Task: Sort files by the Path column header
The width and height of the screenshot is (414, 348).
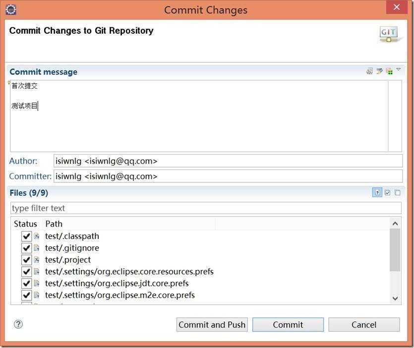Action: [128, 224]
